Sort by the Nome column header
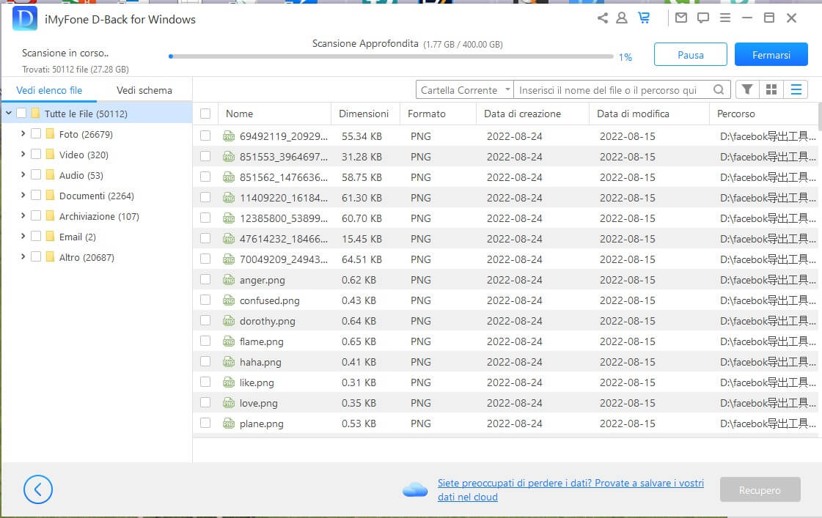 click(x=274, y=114)
